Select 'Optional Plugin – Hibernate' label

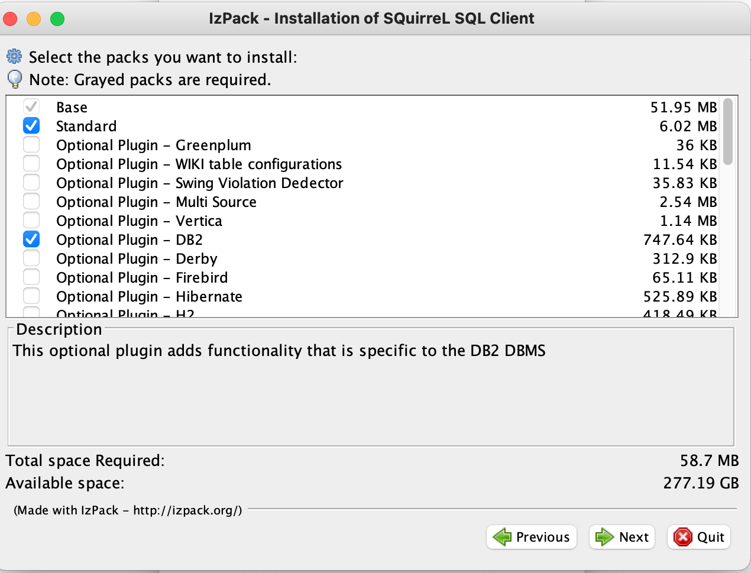click(150, 297)
